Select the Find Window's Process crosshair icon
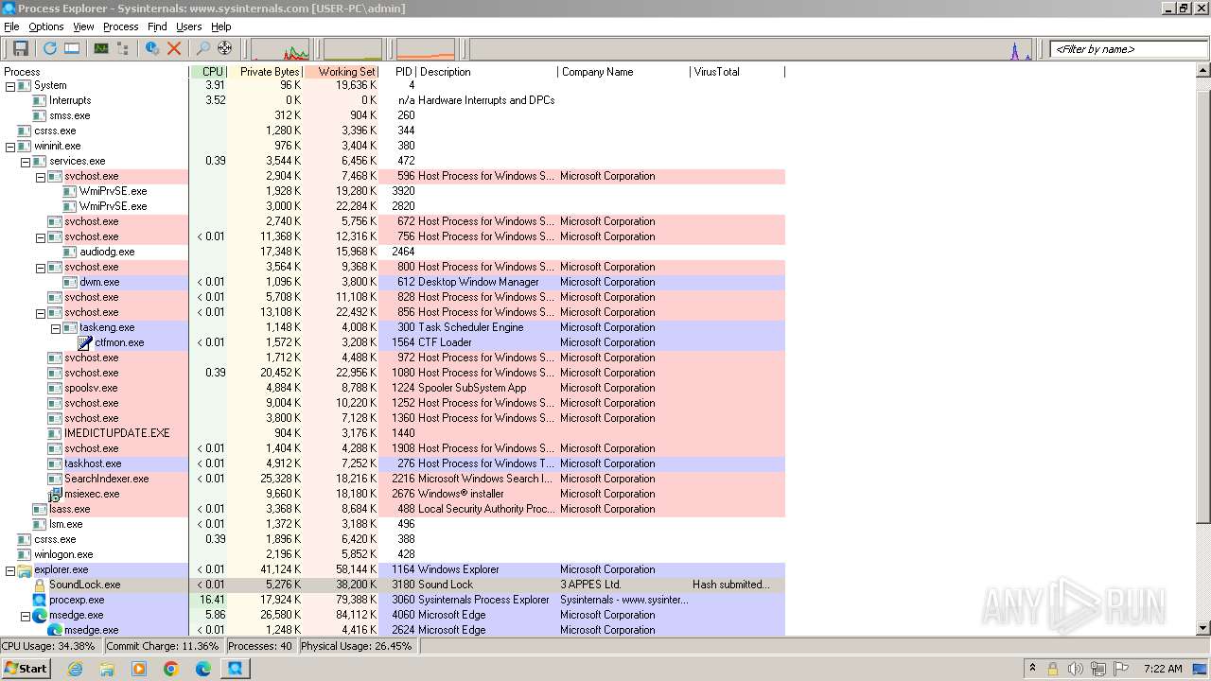The height and width of the screenshot is (681, 1211). click(225, 48)
